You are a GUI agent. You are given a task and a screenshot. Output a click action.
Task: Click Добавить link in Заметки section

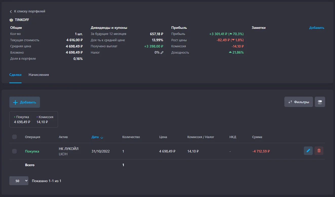[x=317, y=28]
